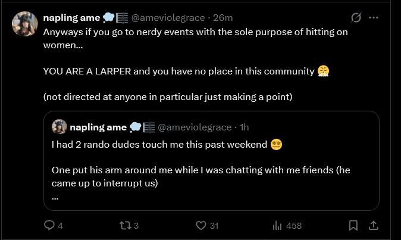Screen dimensions: 401x240
Task: Click the small avatar in the quoted post
Action: coord(59,127)
